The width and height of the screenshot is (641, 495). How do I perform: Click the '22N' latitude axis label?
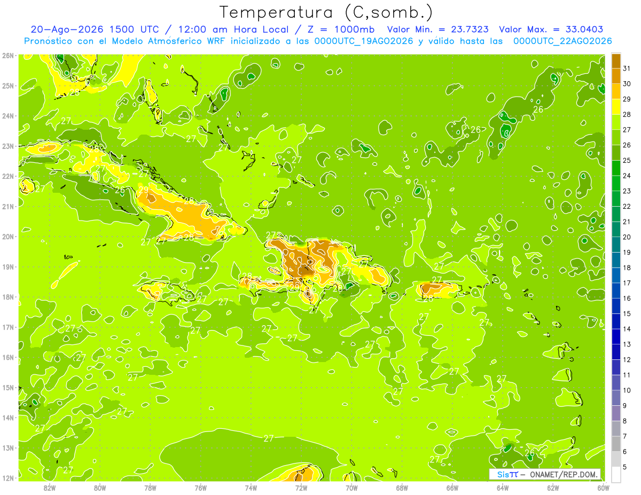click(x=8, y=176)
